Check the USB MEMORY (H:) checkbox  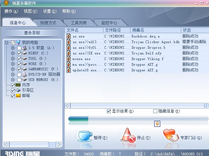(19, 80)
